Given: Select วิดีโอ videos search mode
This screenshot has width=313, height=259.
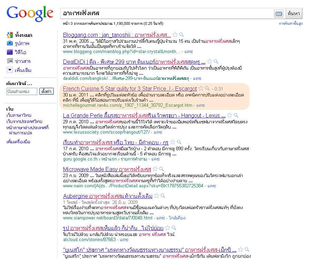Looking at the screenshot, I should coord(20,52).
